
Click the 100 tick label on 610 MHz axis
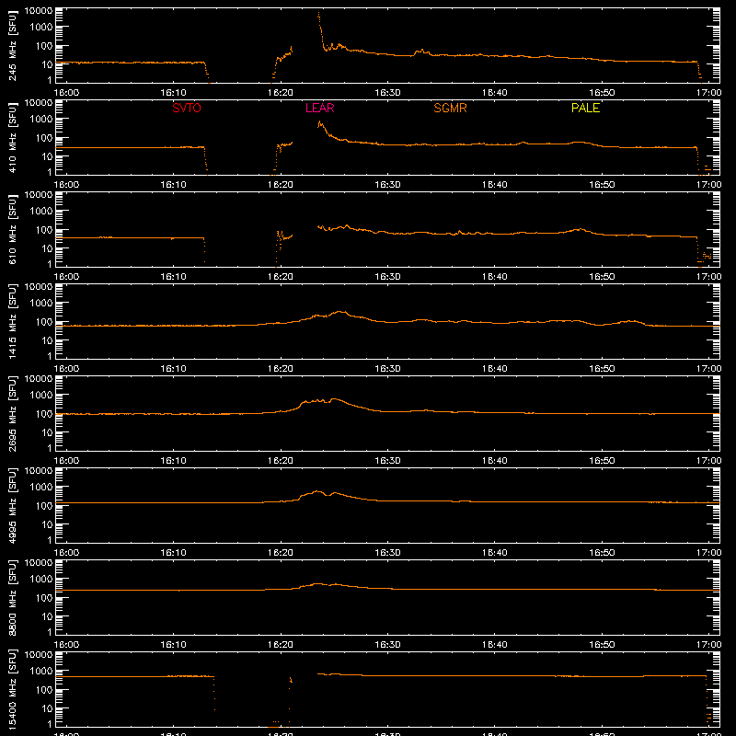[x=44, y=230]
